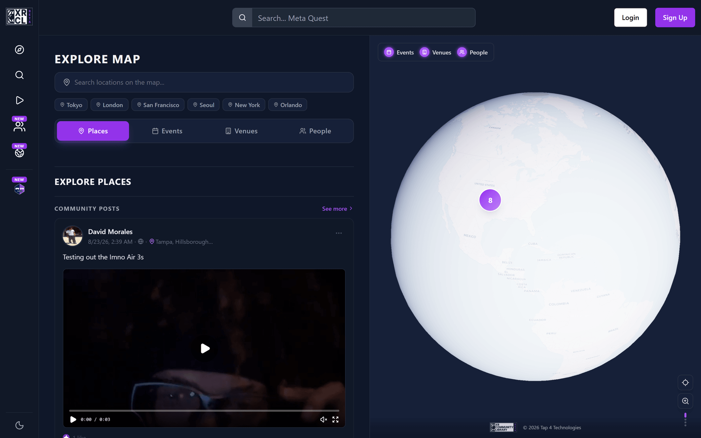Open See more community posts link
This screenshot has width=701, height=438.
(x=337, y=209)
